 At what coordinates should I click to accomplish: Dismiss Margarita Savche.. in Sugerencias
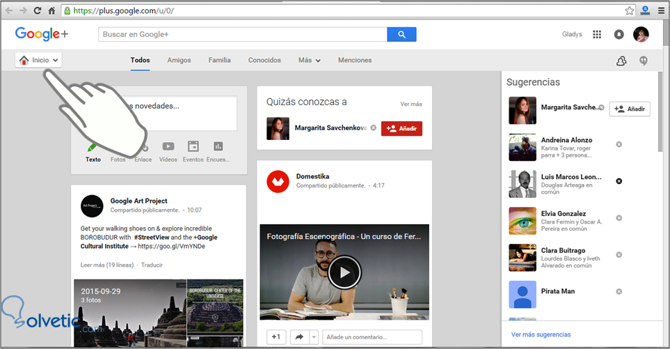click(601, 107)
